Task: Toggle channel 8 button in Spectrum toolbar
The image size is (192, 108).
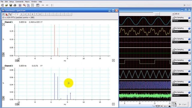Action: pos(40,14)
